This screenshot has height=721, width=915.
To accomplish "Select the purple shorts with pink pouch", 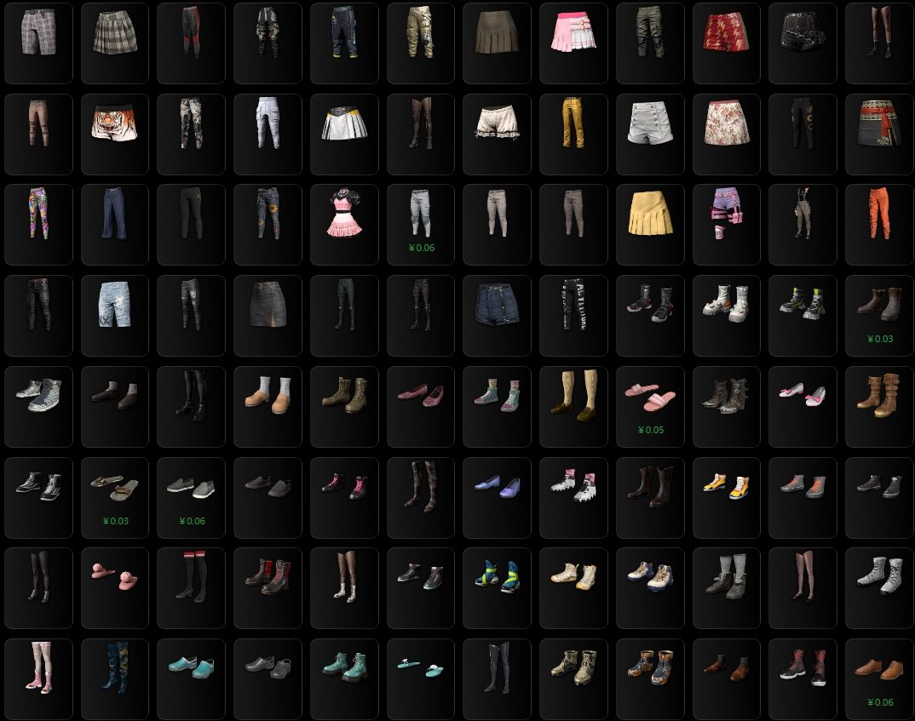I will pos(726,213).
